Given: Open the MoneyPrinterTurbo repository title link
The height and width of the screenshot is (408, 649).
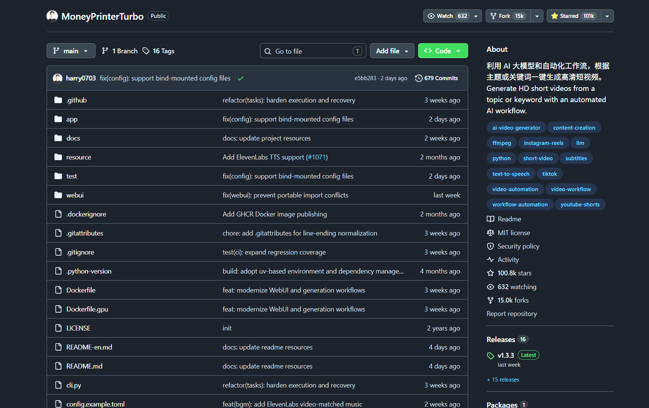Looking at the screenshot, I should pos(103,16).
